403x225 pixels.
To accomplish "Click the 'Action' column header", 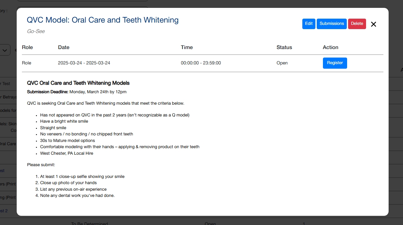I will pyautogui.click(x=330, y=47).
